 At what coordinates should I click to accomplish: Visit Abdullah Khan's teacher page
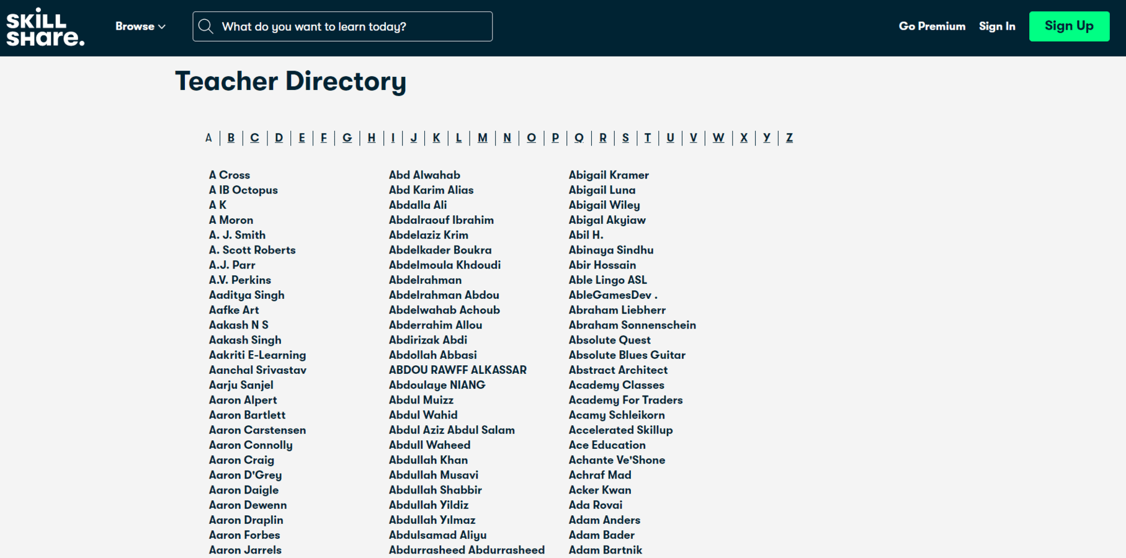(428, 460)
